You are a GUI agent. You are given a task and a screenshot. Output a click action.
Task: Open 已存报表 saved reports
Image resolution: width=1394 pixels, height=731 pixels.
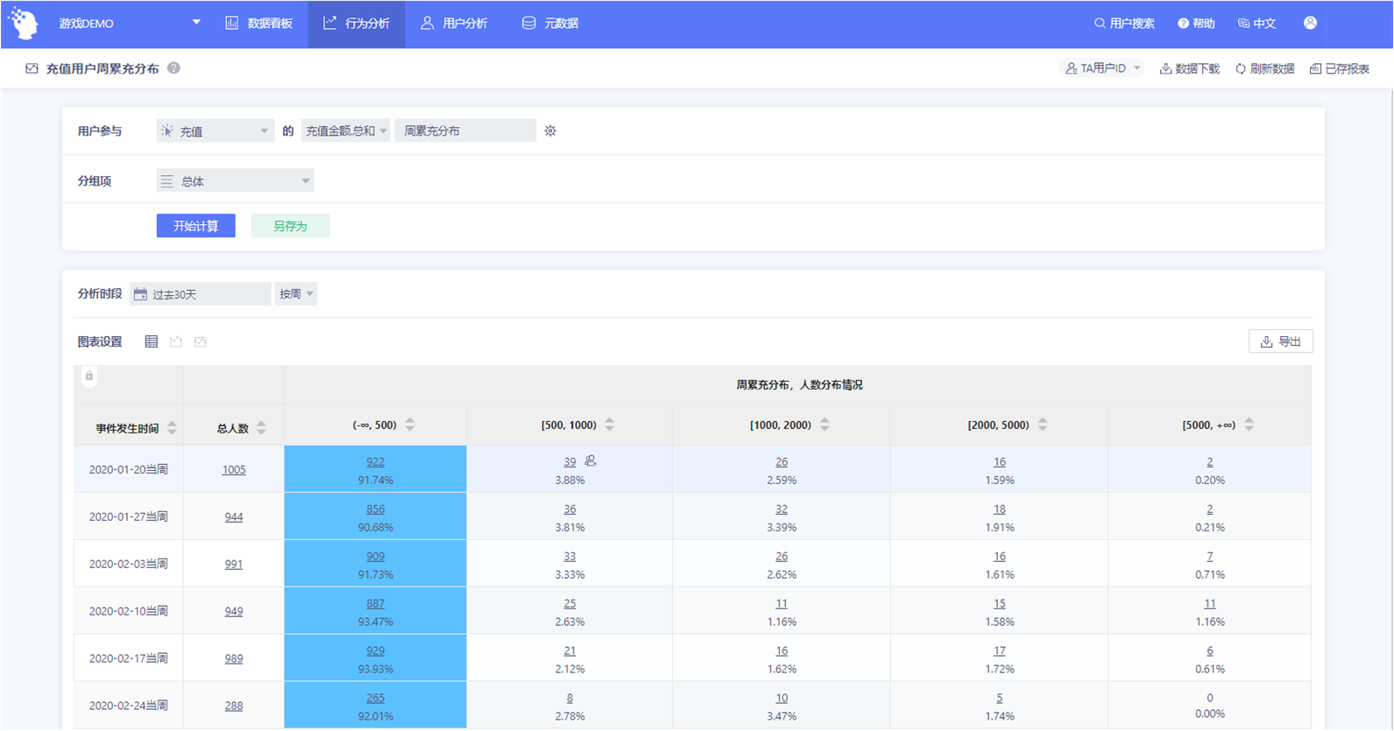pyautogui.click(x=1339, y=68)
